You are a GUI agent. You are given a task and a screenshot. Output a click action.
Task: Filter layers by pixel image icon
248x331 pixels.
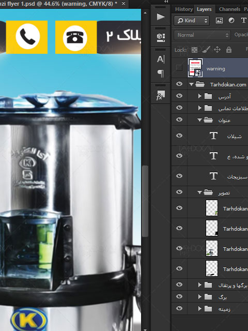pos(219,21)
